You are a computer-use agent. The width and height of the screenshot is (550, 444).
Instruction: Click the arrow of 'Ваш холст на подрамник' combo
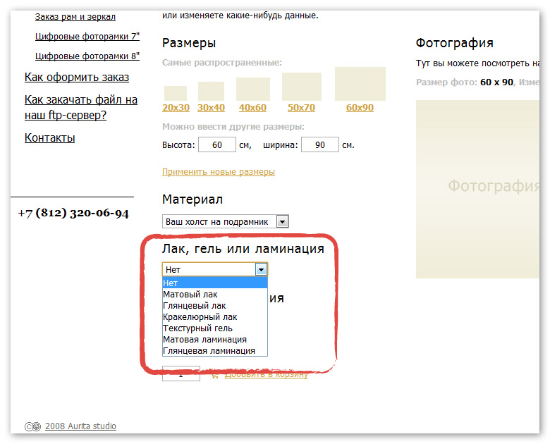[282, 222]
